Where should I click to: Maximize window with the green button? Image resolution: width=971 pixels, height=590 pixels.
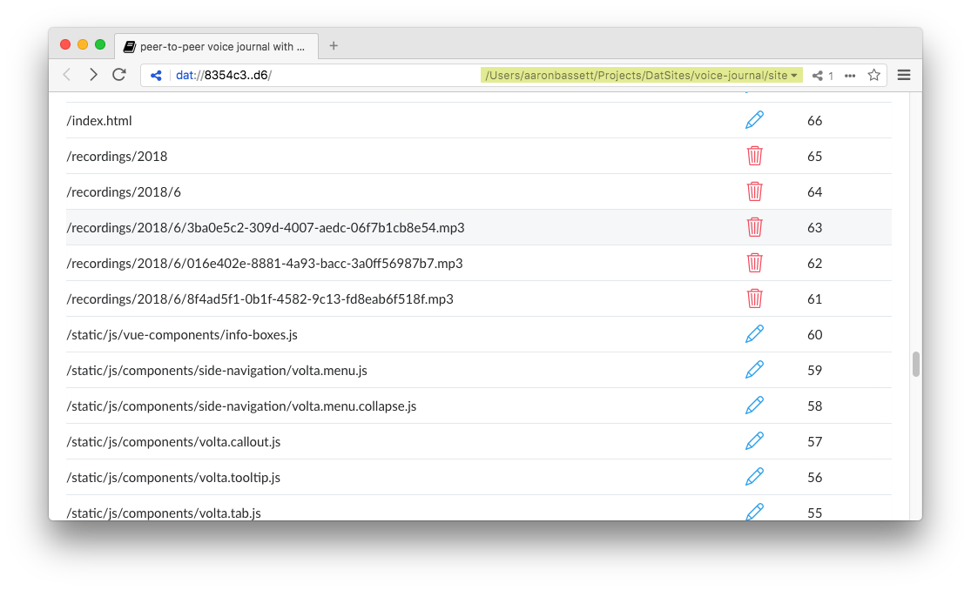(x=99, y=44)
